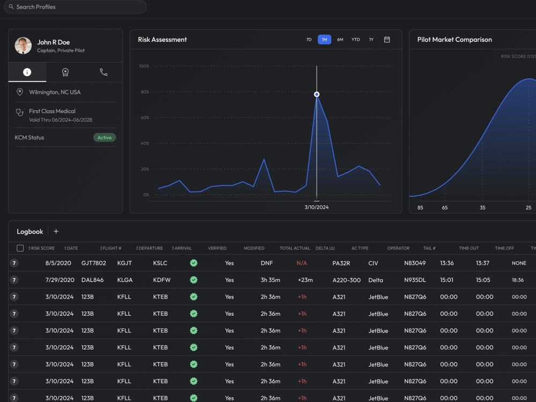Click the Tail # column header
Viewport: 536px width, 402px height.
point(429,248)
